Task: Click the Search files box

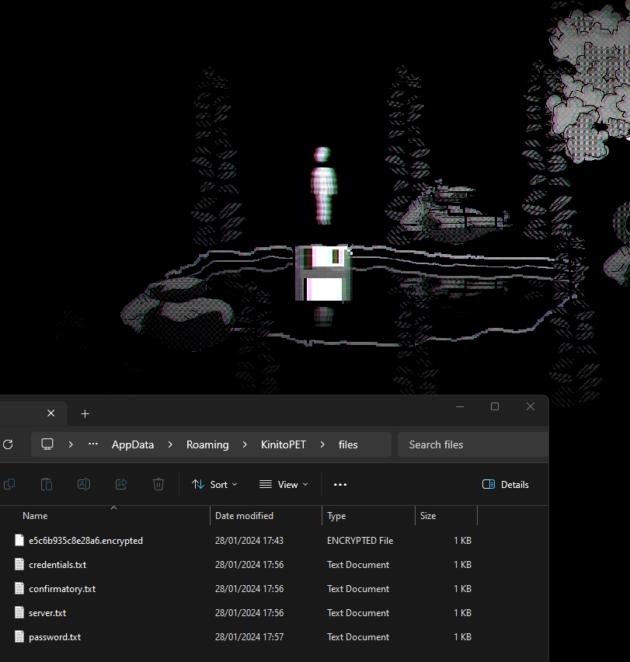Action: pos(473,444)
